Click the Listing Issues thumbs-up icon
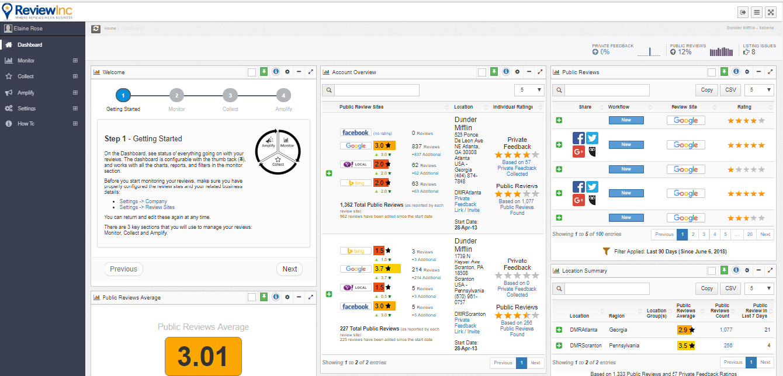The height and width of the screenshot is (376, 783). pyautogui.click(x=746, y=52)
